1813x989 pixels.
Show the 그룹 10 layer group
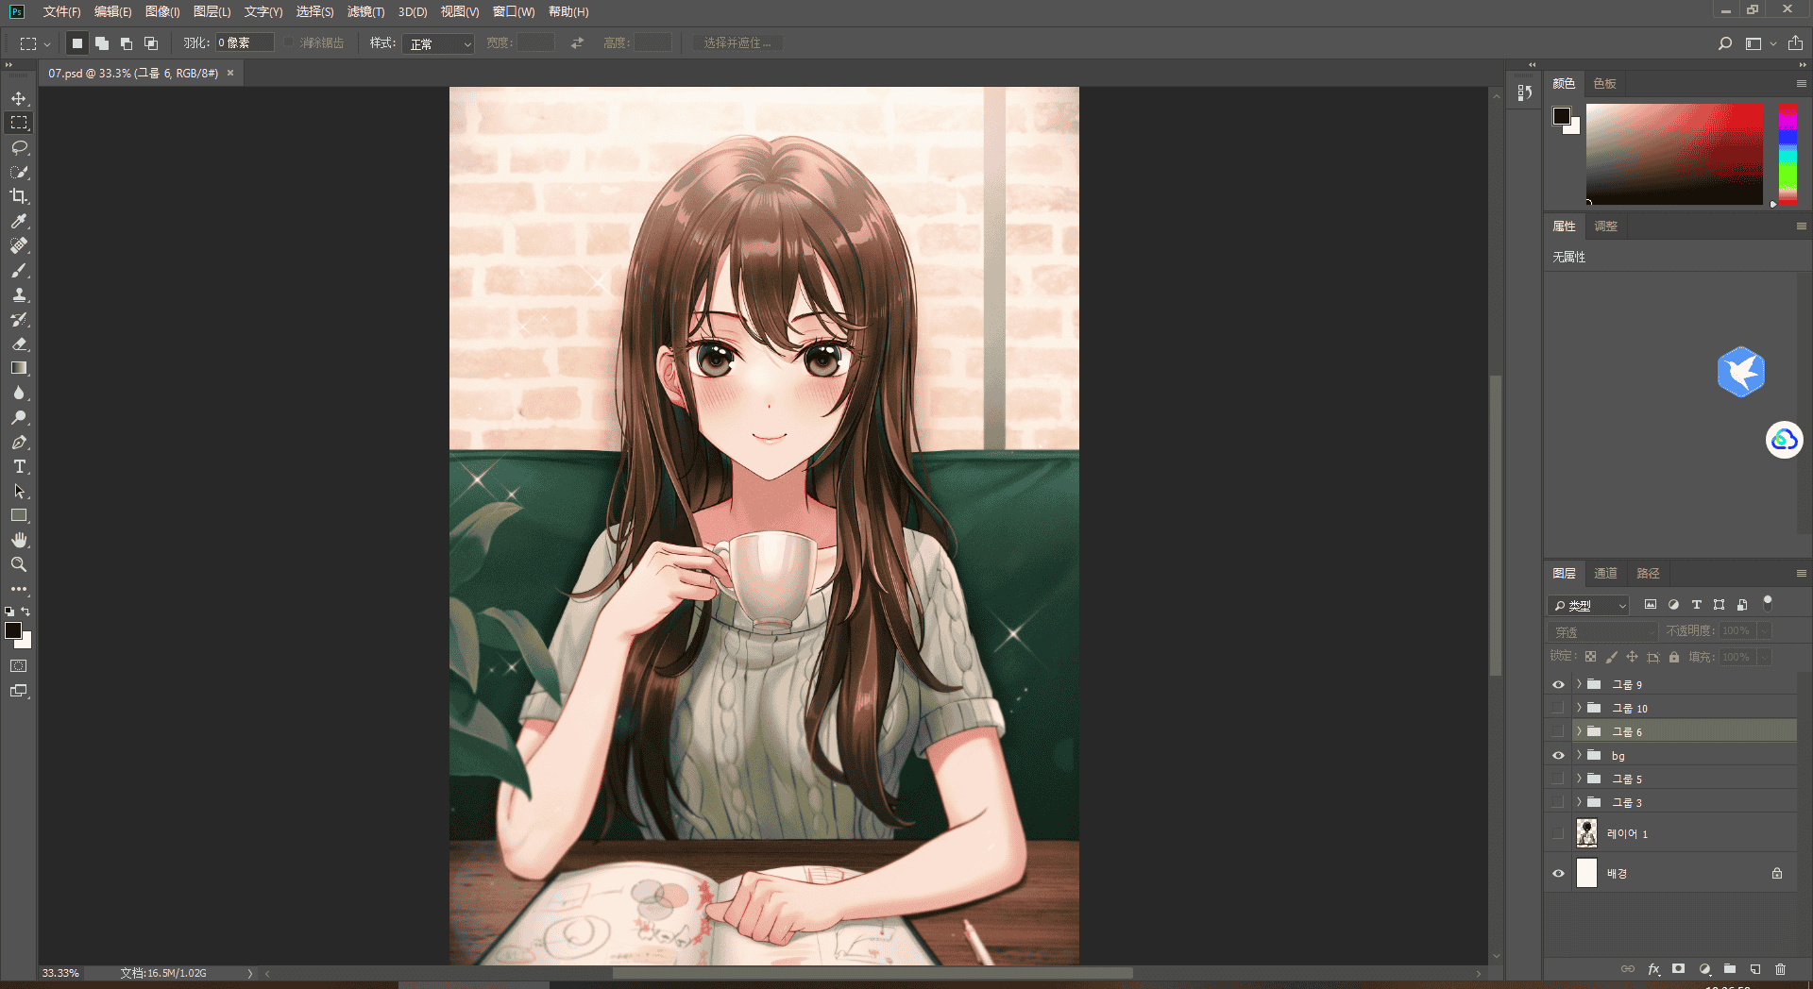click(x=1558, y=708)
